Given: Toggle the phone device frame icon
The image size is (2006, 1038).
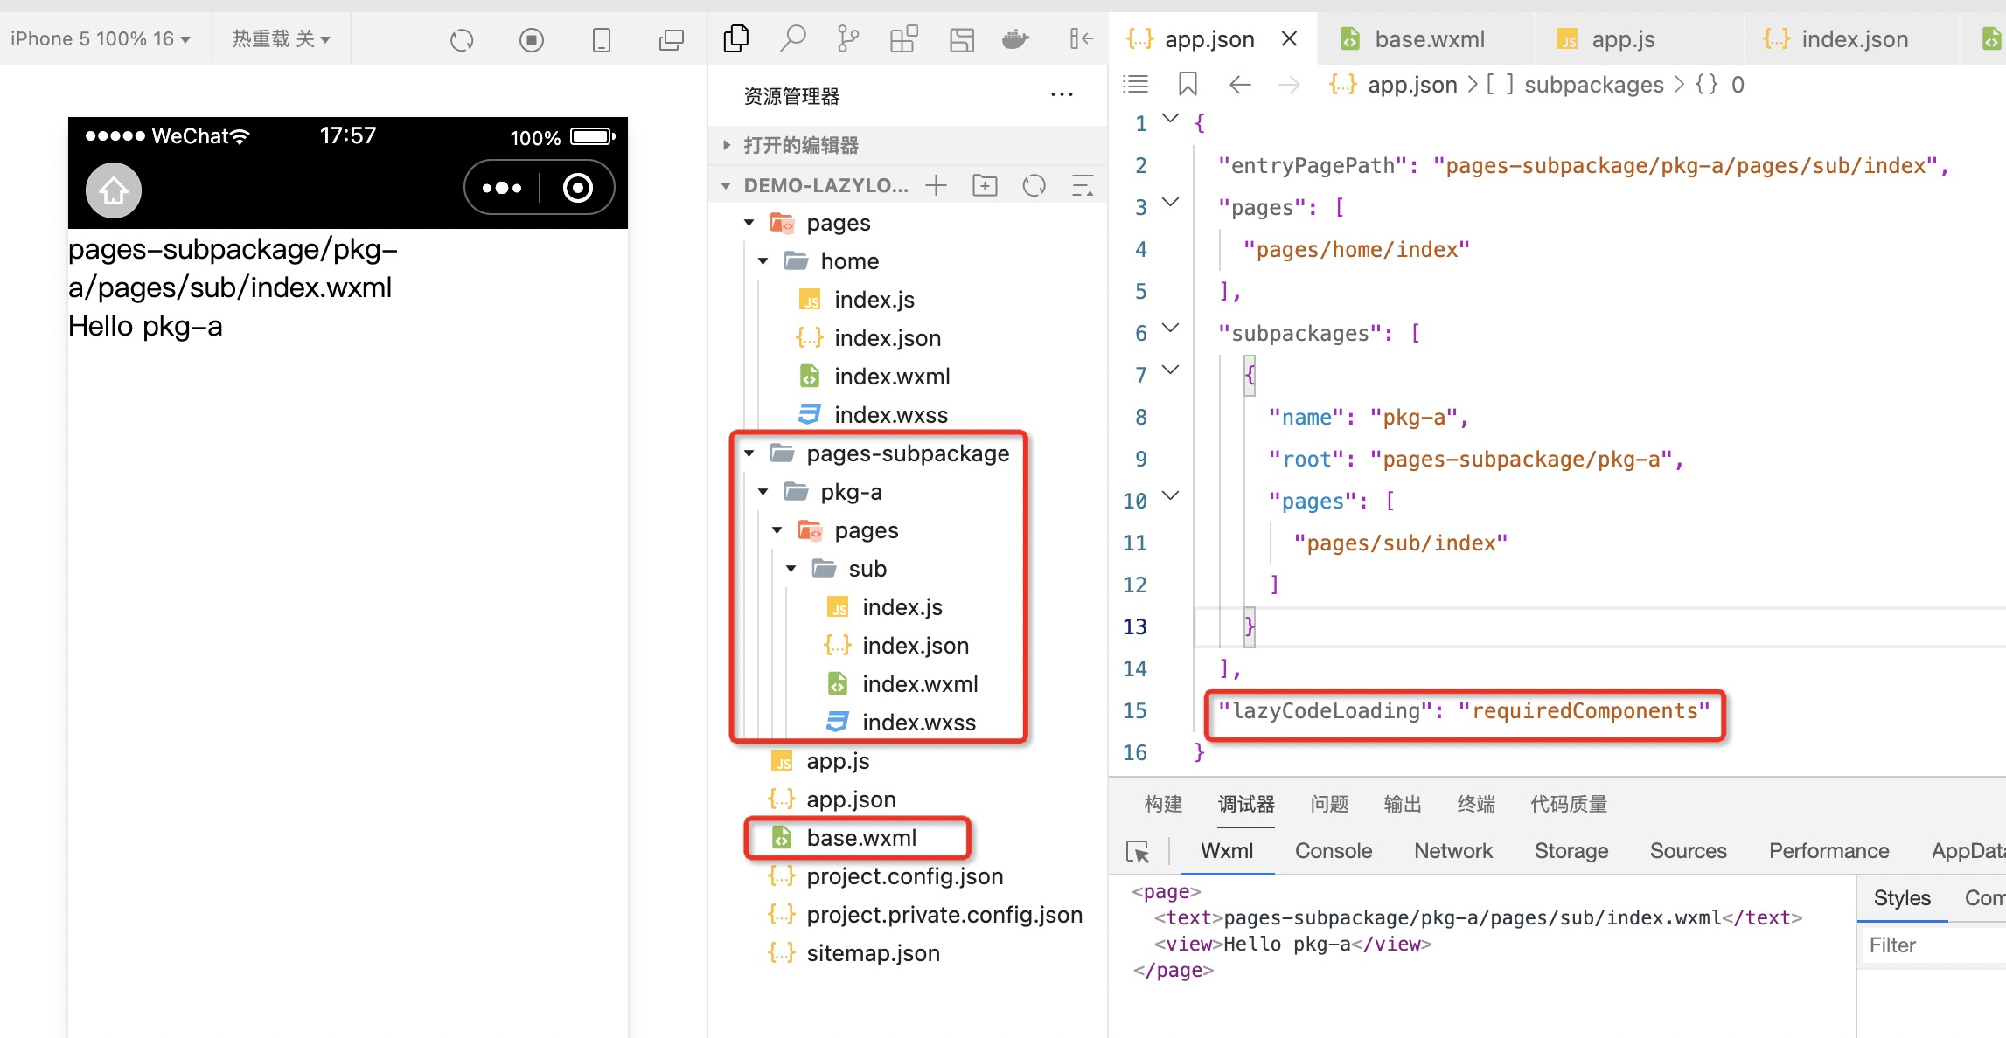Looking at the screenshot, I should click(602, 40).
